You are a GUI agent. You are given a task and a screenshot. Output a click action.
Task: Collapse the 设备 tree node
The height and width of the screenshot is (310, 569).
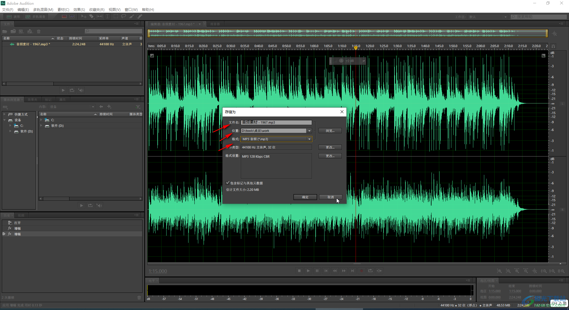coord(4,120)
